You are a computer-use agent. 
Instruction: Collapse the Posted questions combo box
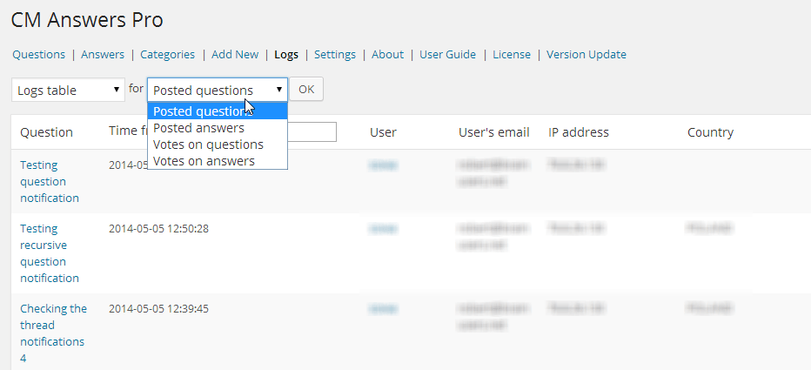click(218, 90)
